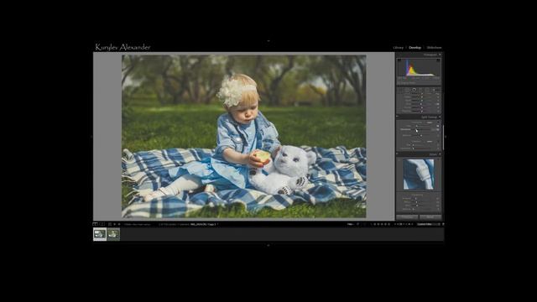Click the Detail preview zoom thumbnail
This screenshot has height=302, width=537.
click(419, 174)
